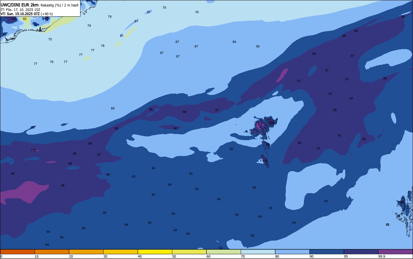Click the '(+40 h)' forecast offset text

[47, 14]
